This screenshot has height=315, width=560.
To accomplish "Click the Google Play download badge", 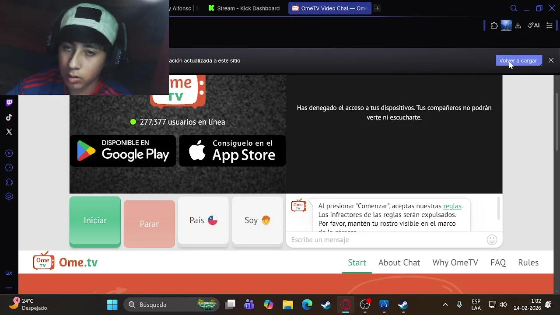I will pyautogui.click(x=123, y=150).
